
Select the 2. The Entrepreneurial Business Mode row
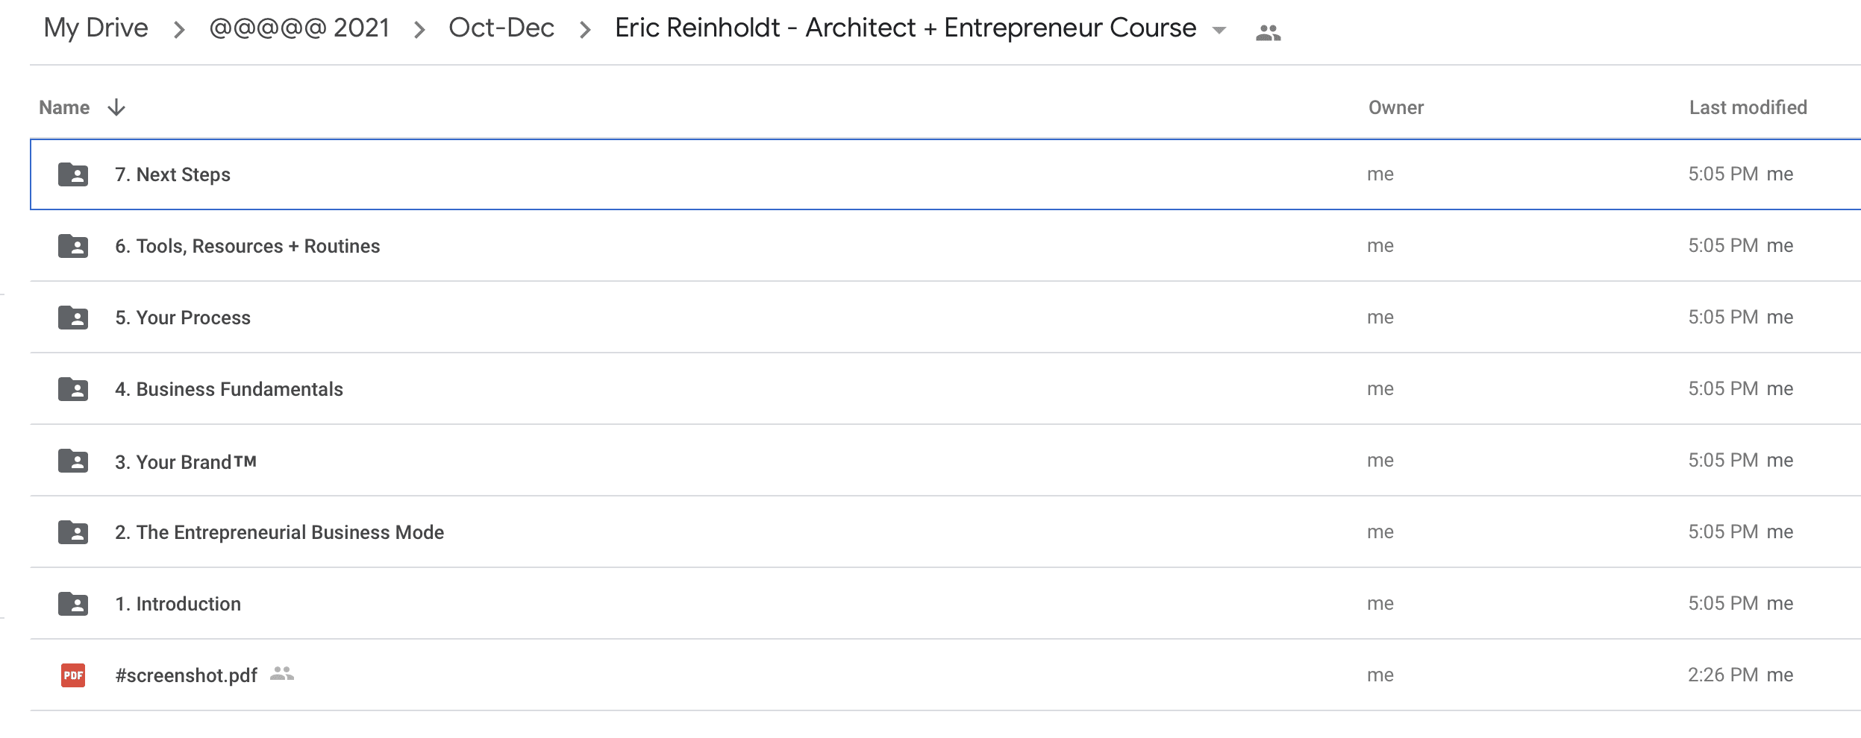click(x=945, y=532)
